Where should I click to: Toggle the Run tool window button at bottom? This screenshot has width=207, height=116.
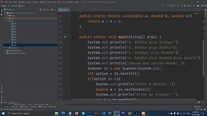(6, 107)
